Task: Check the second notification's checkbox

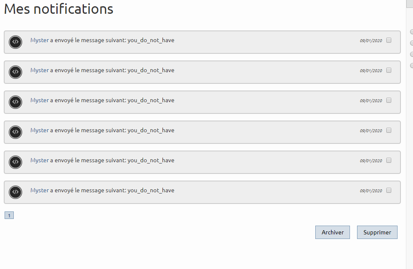Action: click(389, 70)
